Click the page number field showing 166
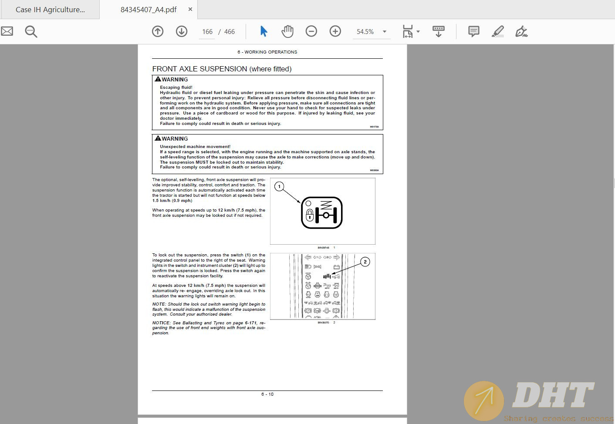Viewport: 615px width, 424px height. [x=207, y=32]
